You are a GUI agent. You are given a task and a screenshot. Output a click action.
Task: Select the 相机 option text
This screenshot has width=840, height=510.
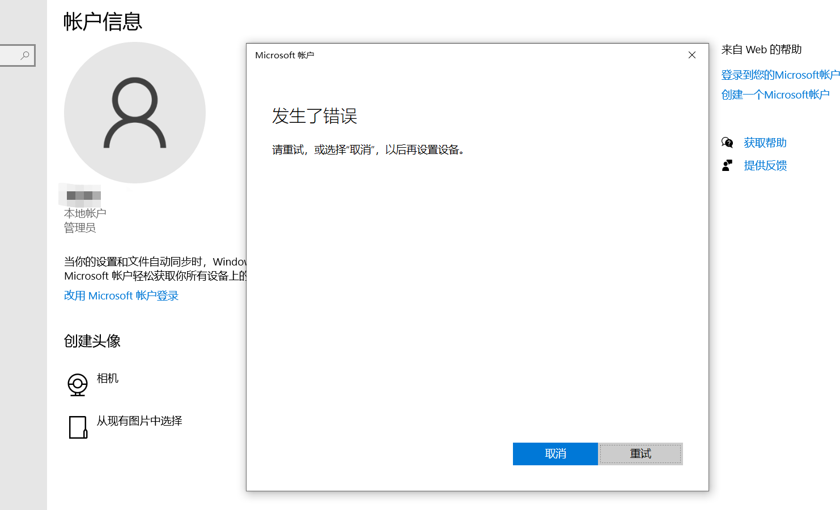click(108, 378)
